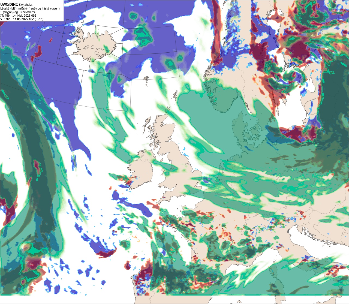Click the "1 (skýjað)" legend text
349x304 pixels.
[x=7, y=12]
